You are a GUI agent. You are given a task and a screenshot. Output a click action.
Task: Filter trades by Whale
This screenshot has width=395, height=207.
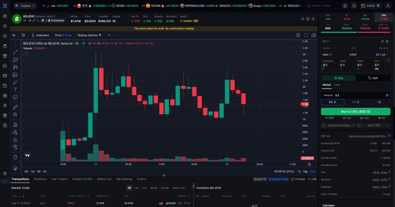[x=154, y=188]
